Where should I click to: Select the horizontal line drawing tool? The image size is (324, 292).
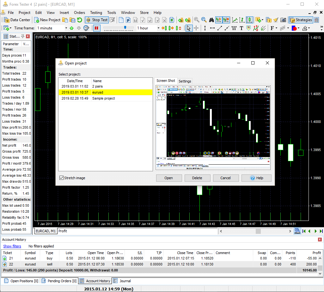212,28
